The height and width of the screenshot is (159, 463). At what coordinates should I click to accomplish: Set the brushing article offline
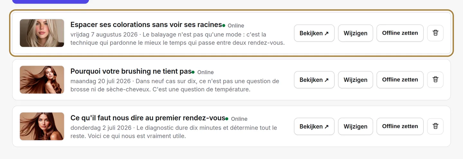pos(400,80)
